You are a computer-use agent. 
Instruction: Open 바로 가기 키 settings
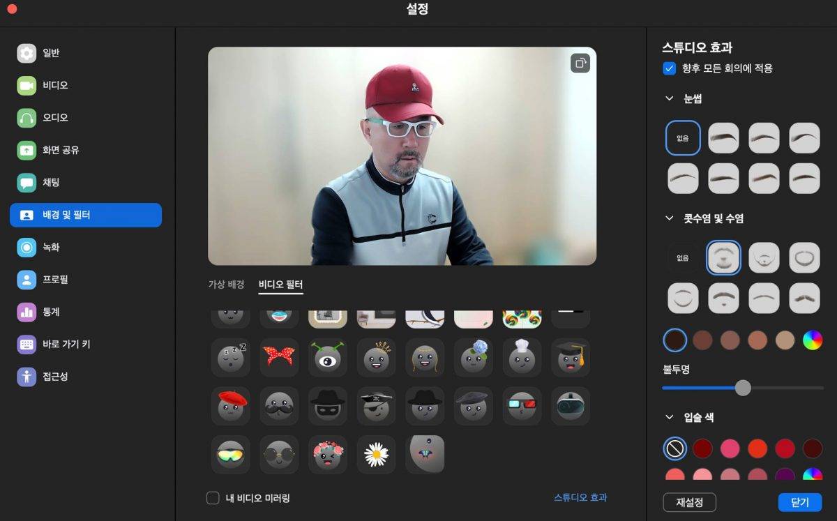click(x=86, y=344)
